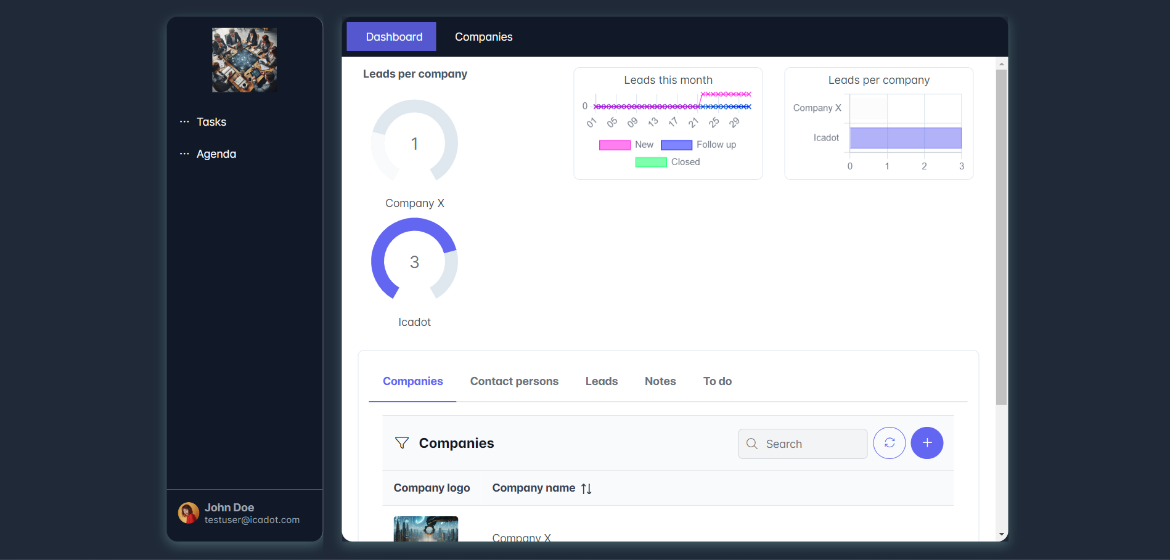Click the Leads this month line plot

point(673,100)
